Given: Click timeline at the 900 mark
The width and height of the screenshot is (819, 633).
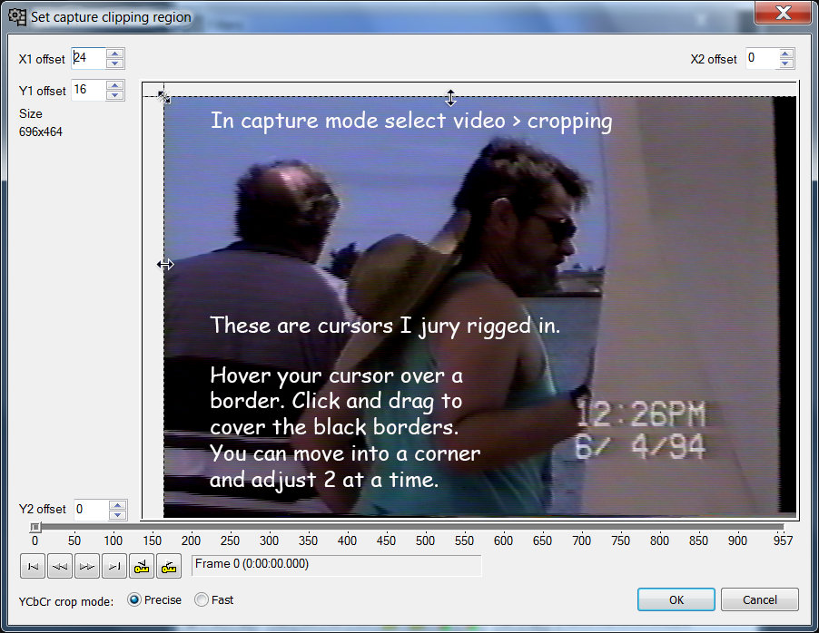Looking at the screenshot, I should (737, 540).
